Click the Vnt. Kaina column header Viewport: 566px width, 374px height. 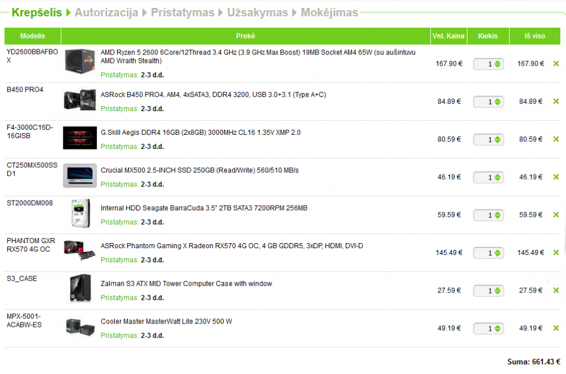pos(448,36)
